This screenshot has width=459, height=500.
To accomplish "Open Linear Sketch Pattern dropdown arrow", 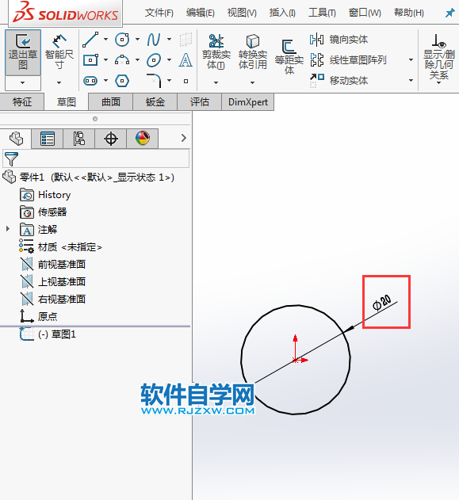I will point(411,60).
